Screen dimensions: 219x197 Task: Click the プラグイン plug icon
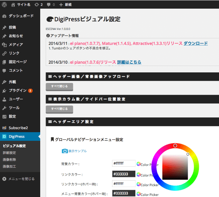4,91
